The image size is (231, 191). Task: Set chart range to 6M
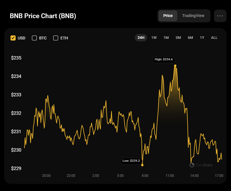coord(190,38)
